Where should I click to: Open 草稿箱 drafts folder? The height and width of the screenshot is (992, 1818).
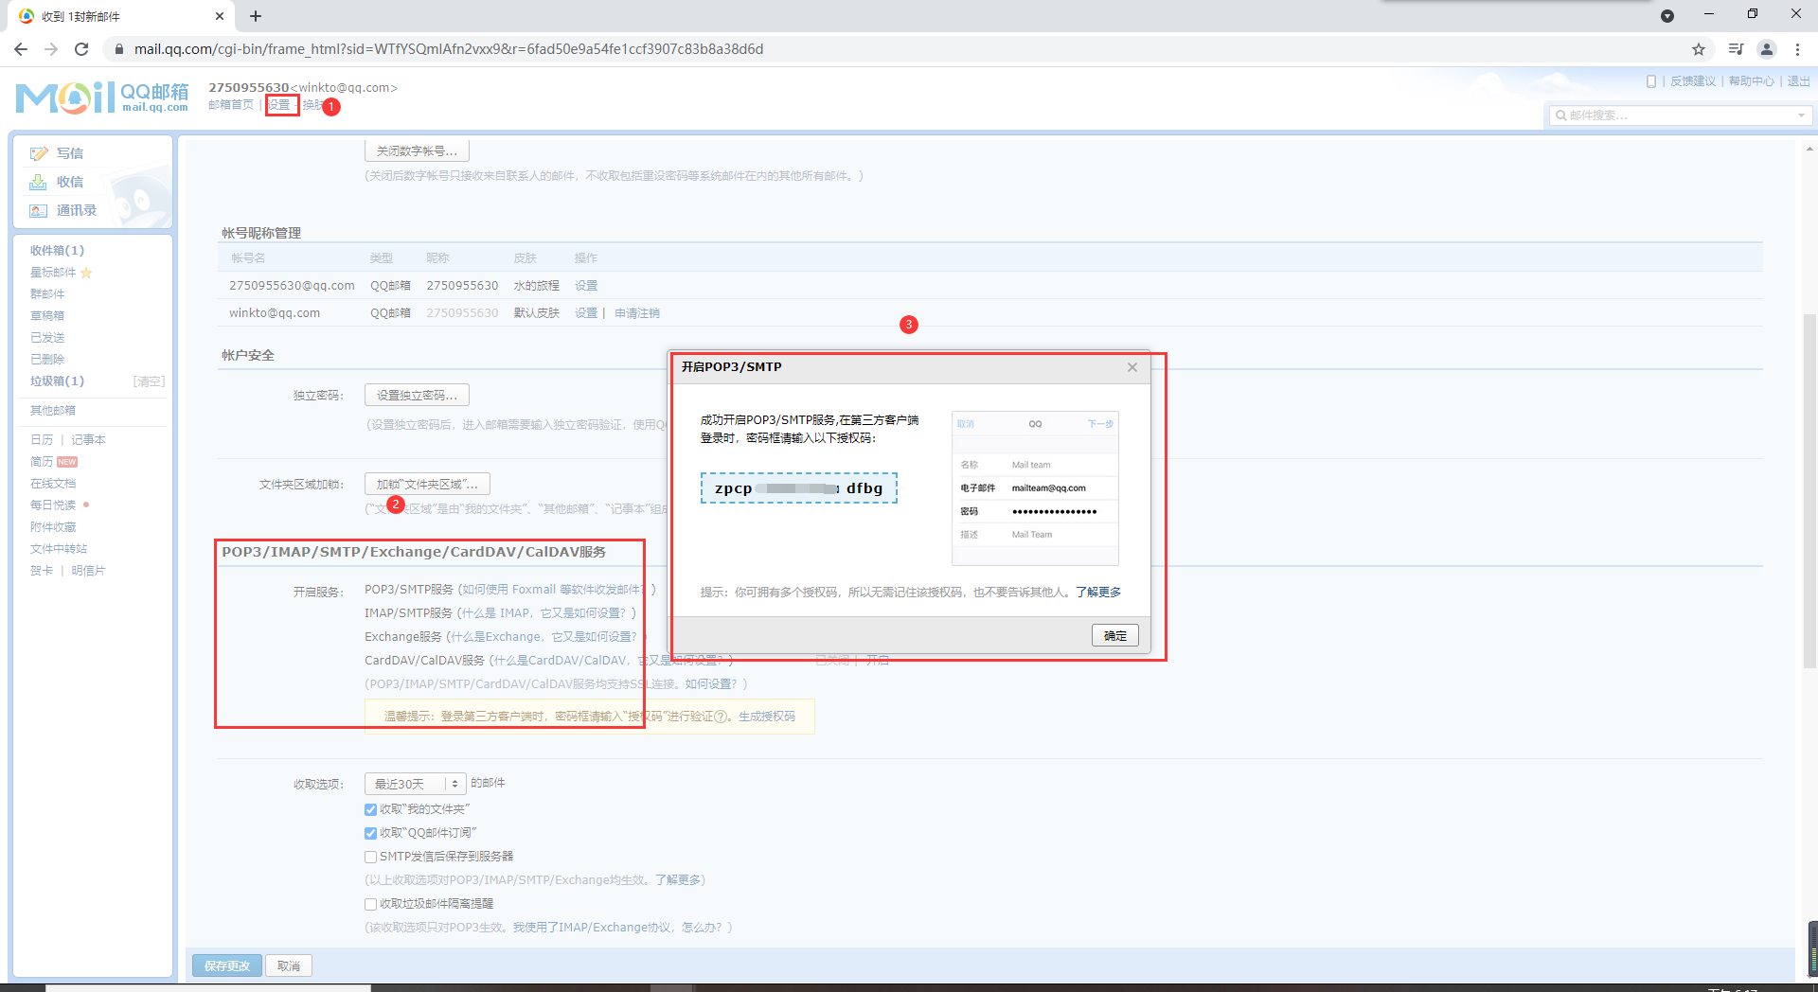[47, 316]
